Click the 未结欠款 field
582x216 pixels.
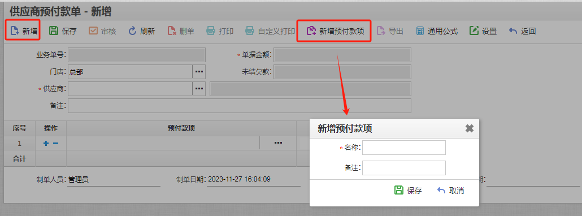click(342, 72)
